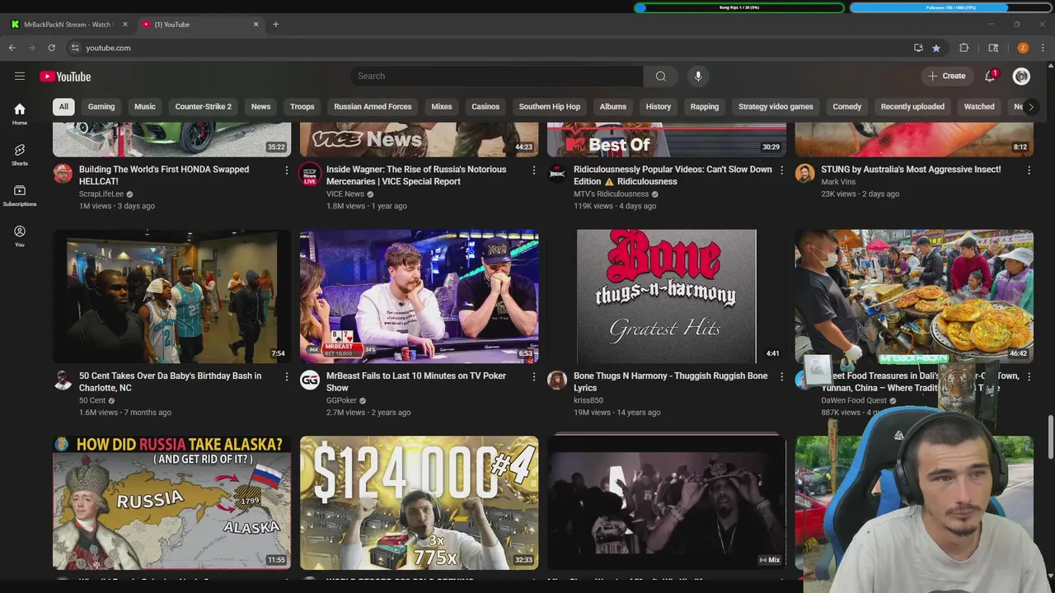The image size is (1055, 593).
Task: Open Mark Vins channel avatar
Action: 804,173
